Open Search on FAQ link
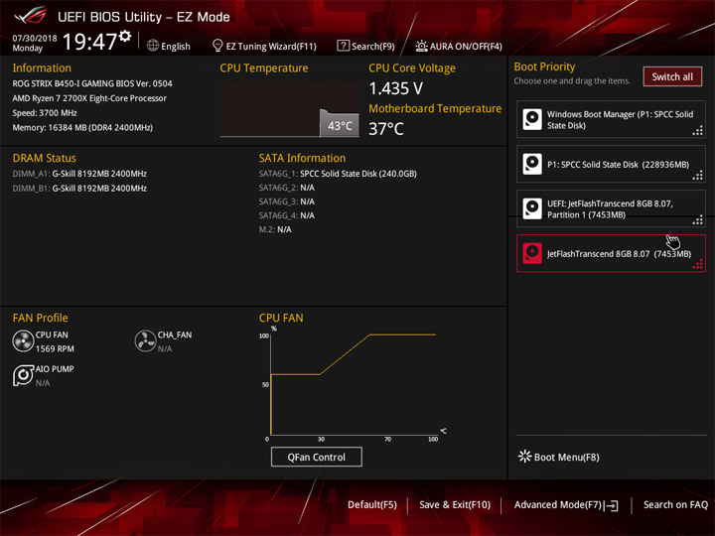 [x=675, y=504]
